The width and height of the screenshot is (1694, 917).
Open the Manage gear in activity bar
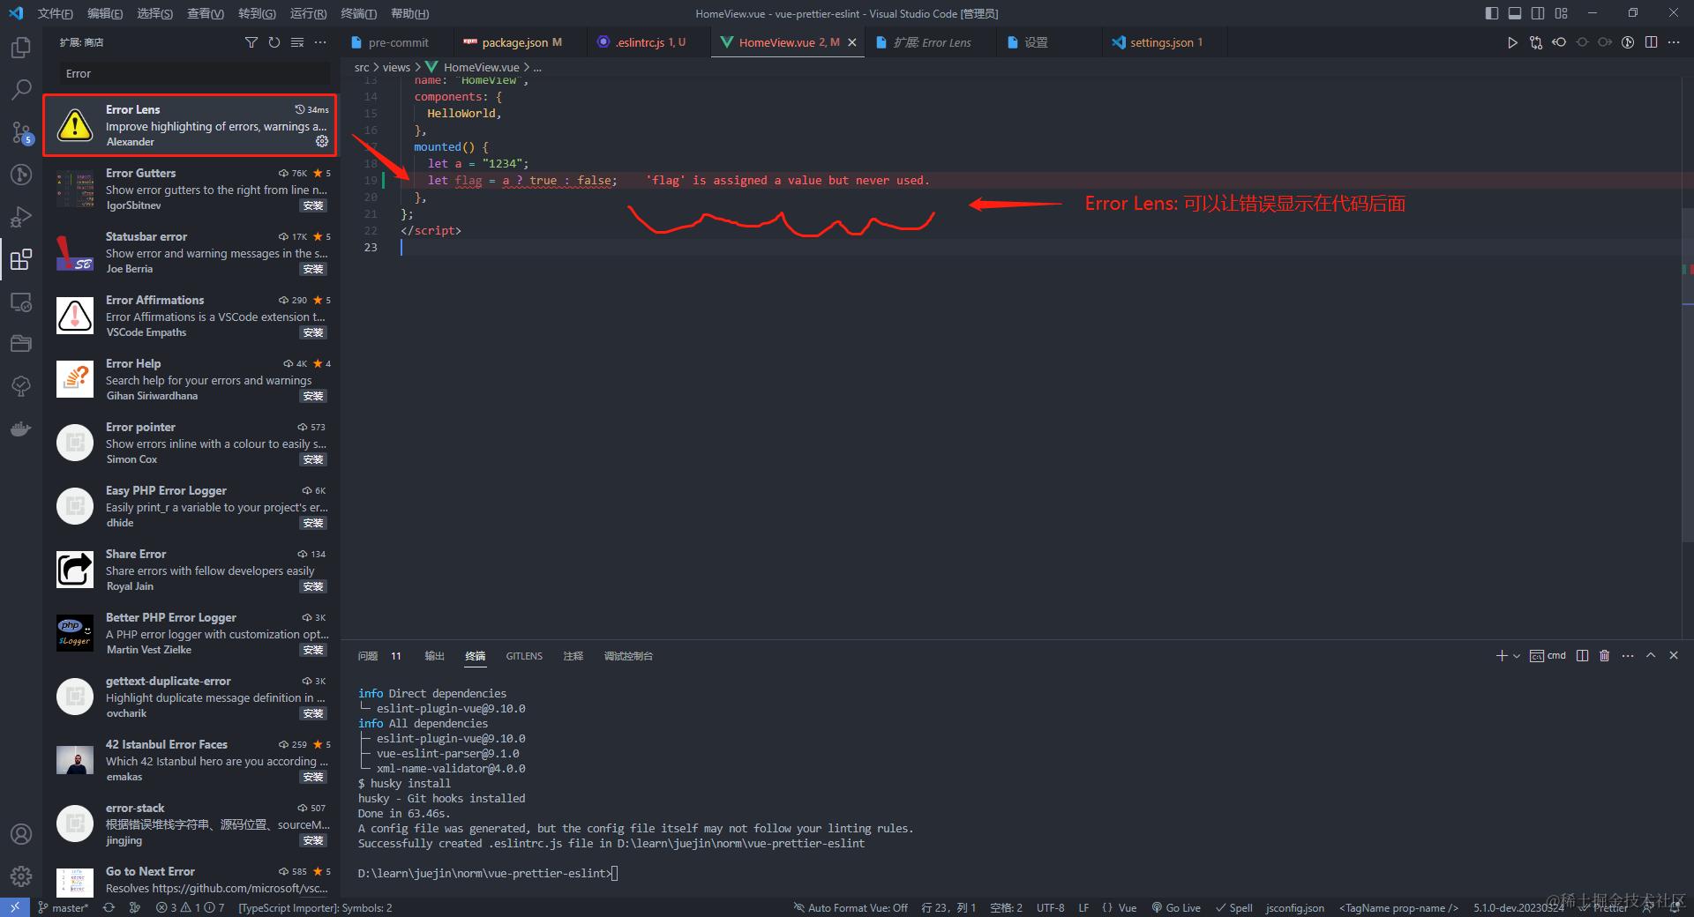click(21, 876)
